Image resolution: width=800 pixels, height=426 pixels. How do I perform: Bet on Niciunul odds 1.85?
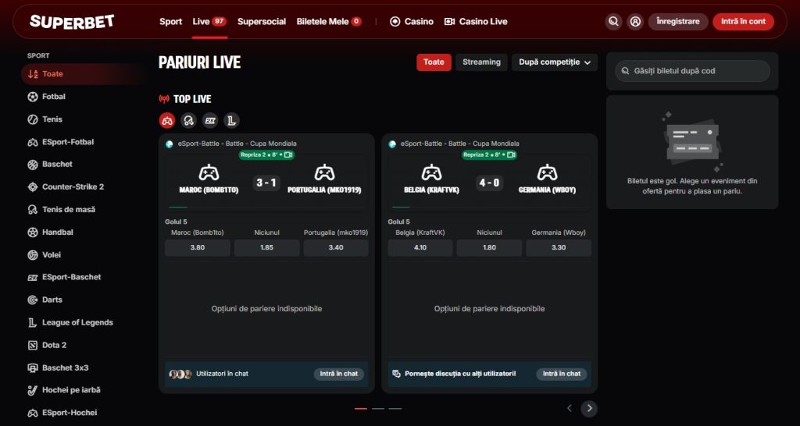pos(267,247)
